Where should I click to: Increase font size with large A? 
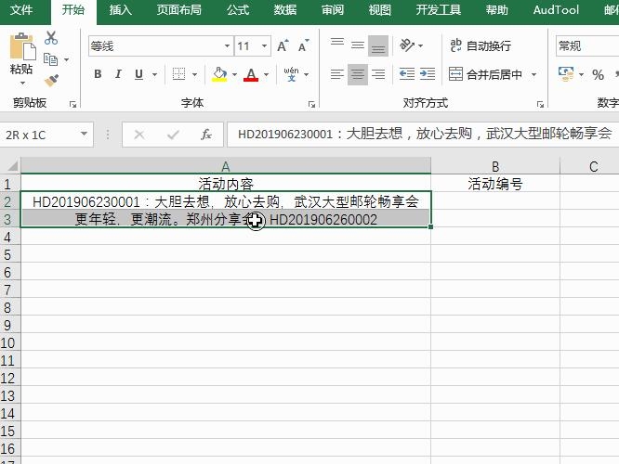pos(283,46)
